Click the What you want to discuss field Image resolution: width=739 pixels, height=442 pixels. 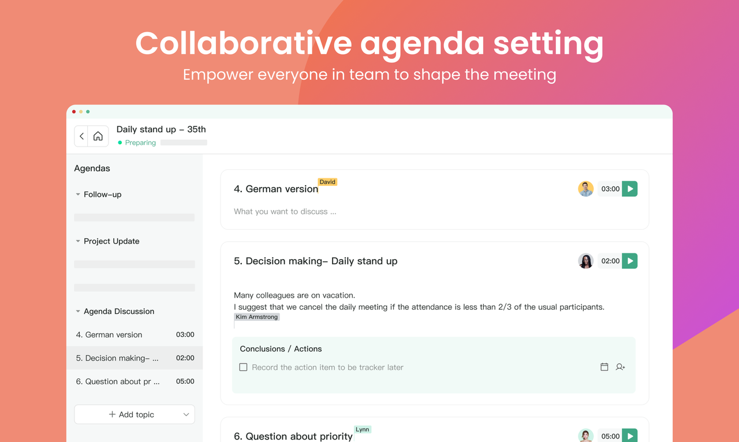pyautogui.click(x=285, y=211)
